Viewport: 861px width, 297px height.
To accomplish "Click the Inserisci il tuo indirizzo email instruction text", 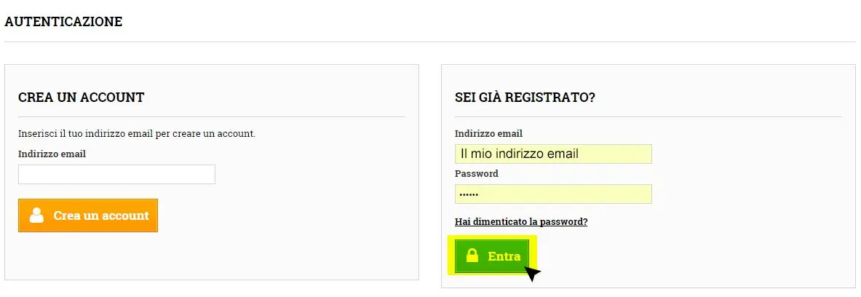I will [x=137, y=133].
